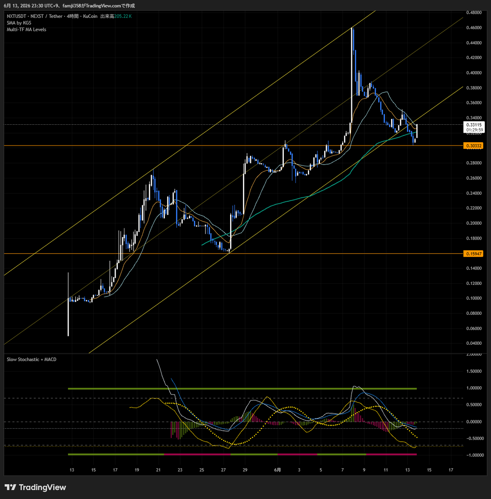Screen dimensions: 491x499
Task: Click the 0.26000 price axis label
Action: pyautogui.click(x=474, y=178)
